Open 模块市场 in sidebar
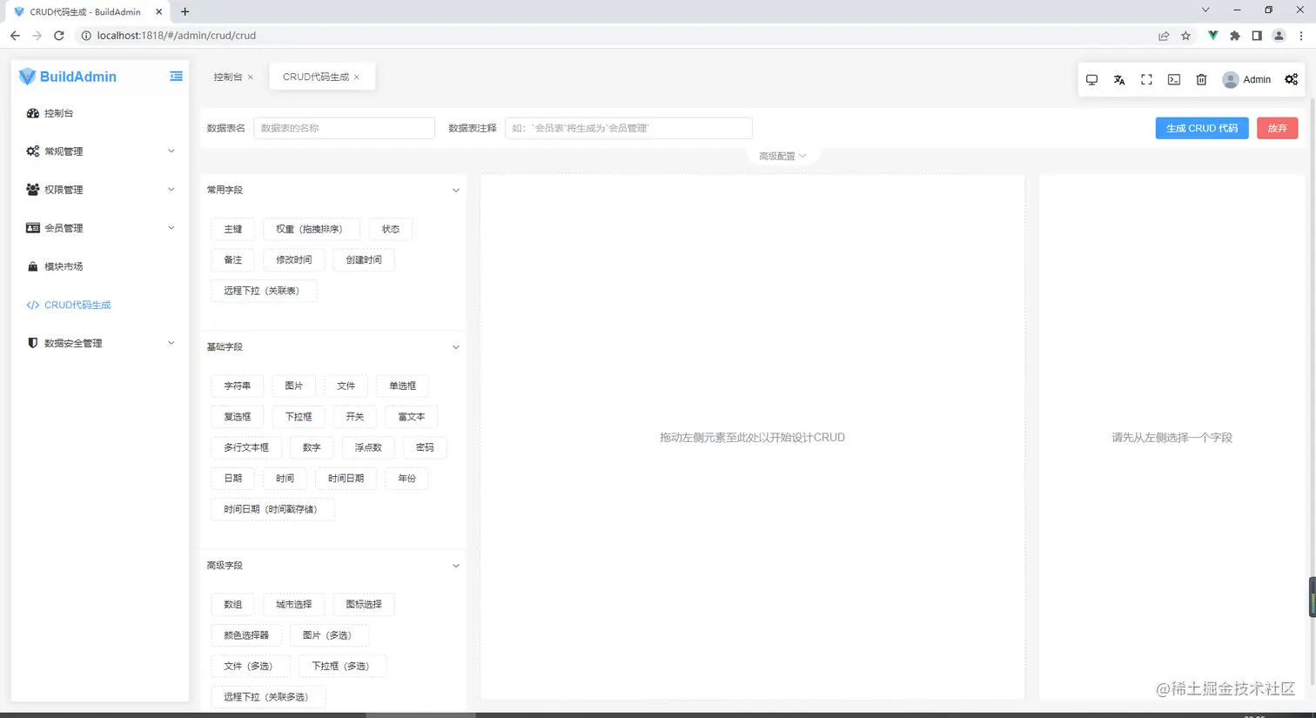This screenshot has width=1316, height=718. pyautogui.click(x=100, y=266)
